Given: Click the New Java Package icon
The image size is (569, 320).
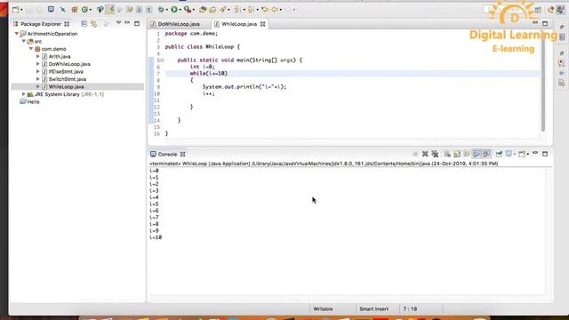Looking at the screenshot, I should click(75, 10).
